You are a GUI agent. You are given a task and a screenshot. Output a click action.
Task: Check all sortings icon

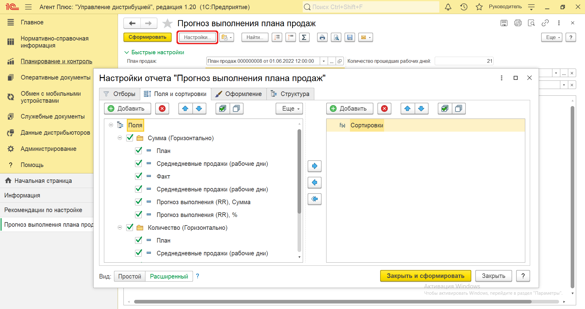coord(445,108)
